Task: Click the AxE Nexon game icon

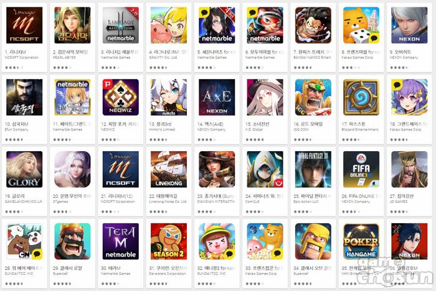Action: pos(217,97)
